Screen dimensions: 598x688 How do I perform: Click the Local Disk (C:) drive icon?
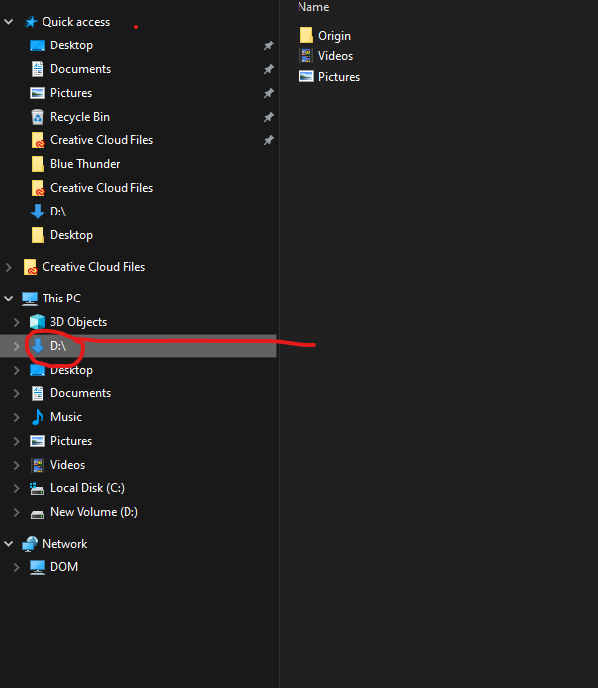pos(38,488)
